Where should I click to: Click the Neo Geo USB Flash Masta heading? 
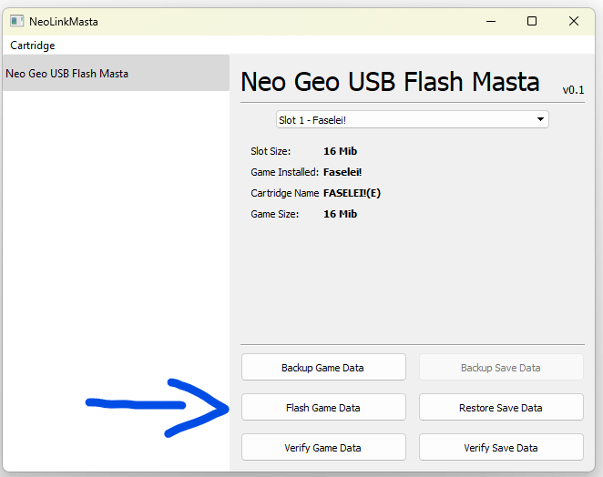pyautogui.click(x=390, y=82)
